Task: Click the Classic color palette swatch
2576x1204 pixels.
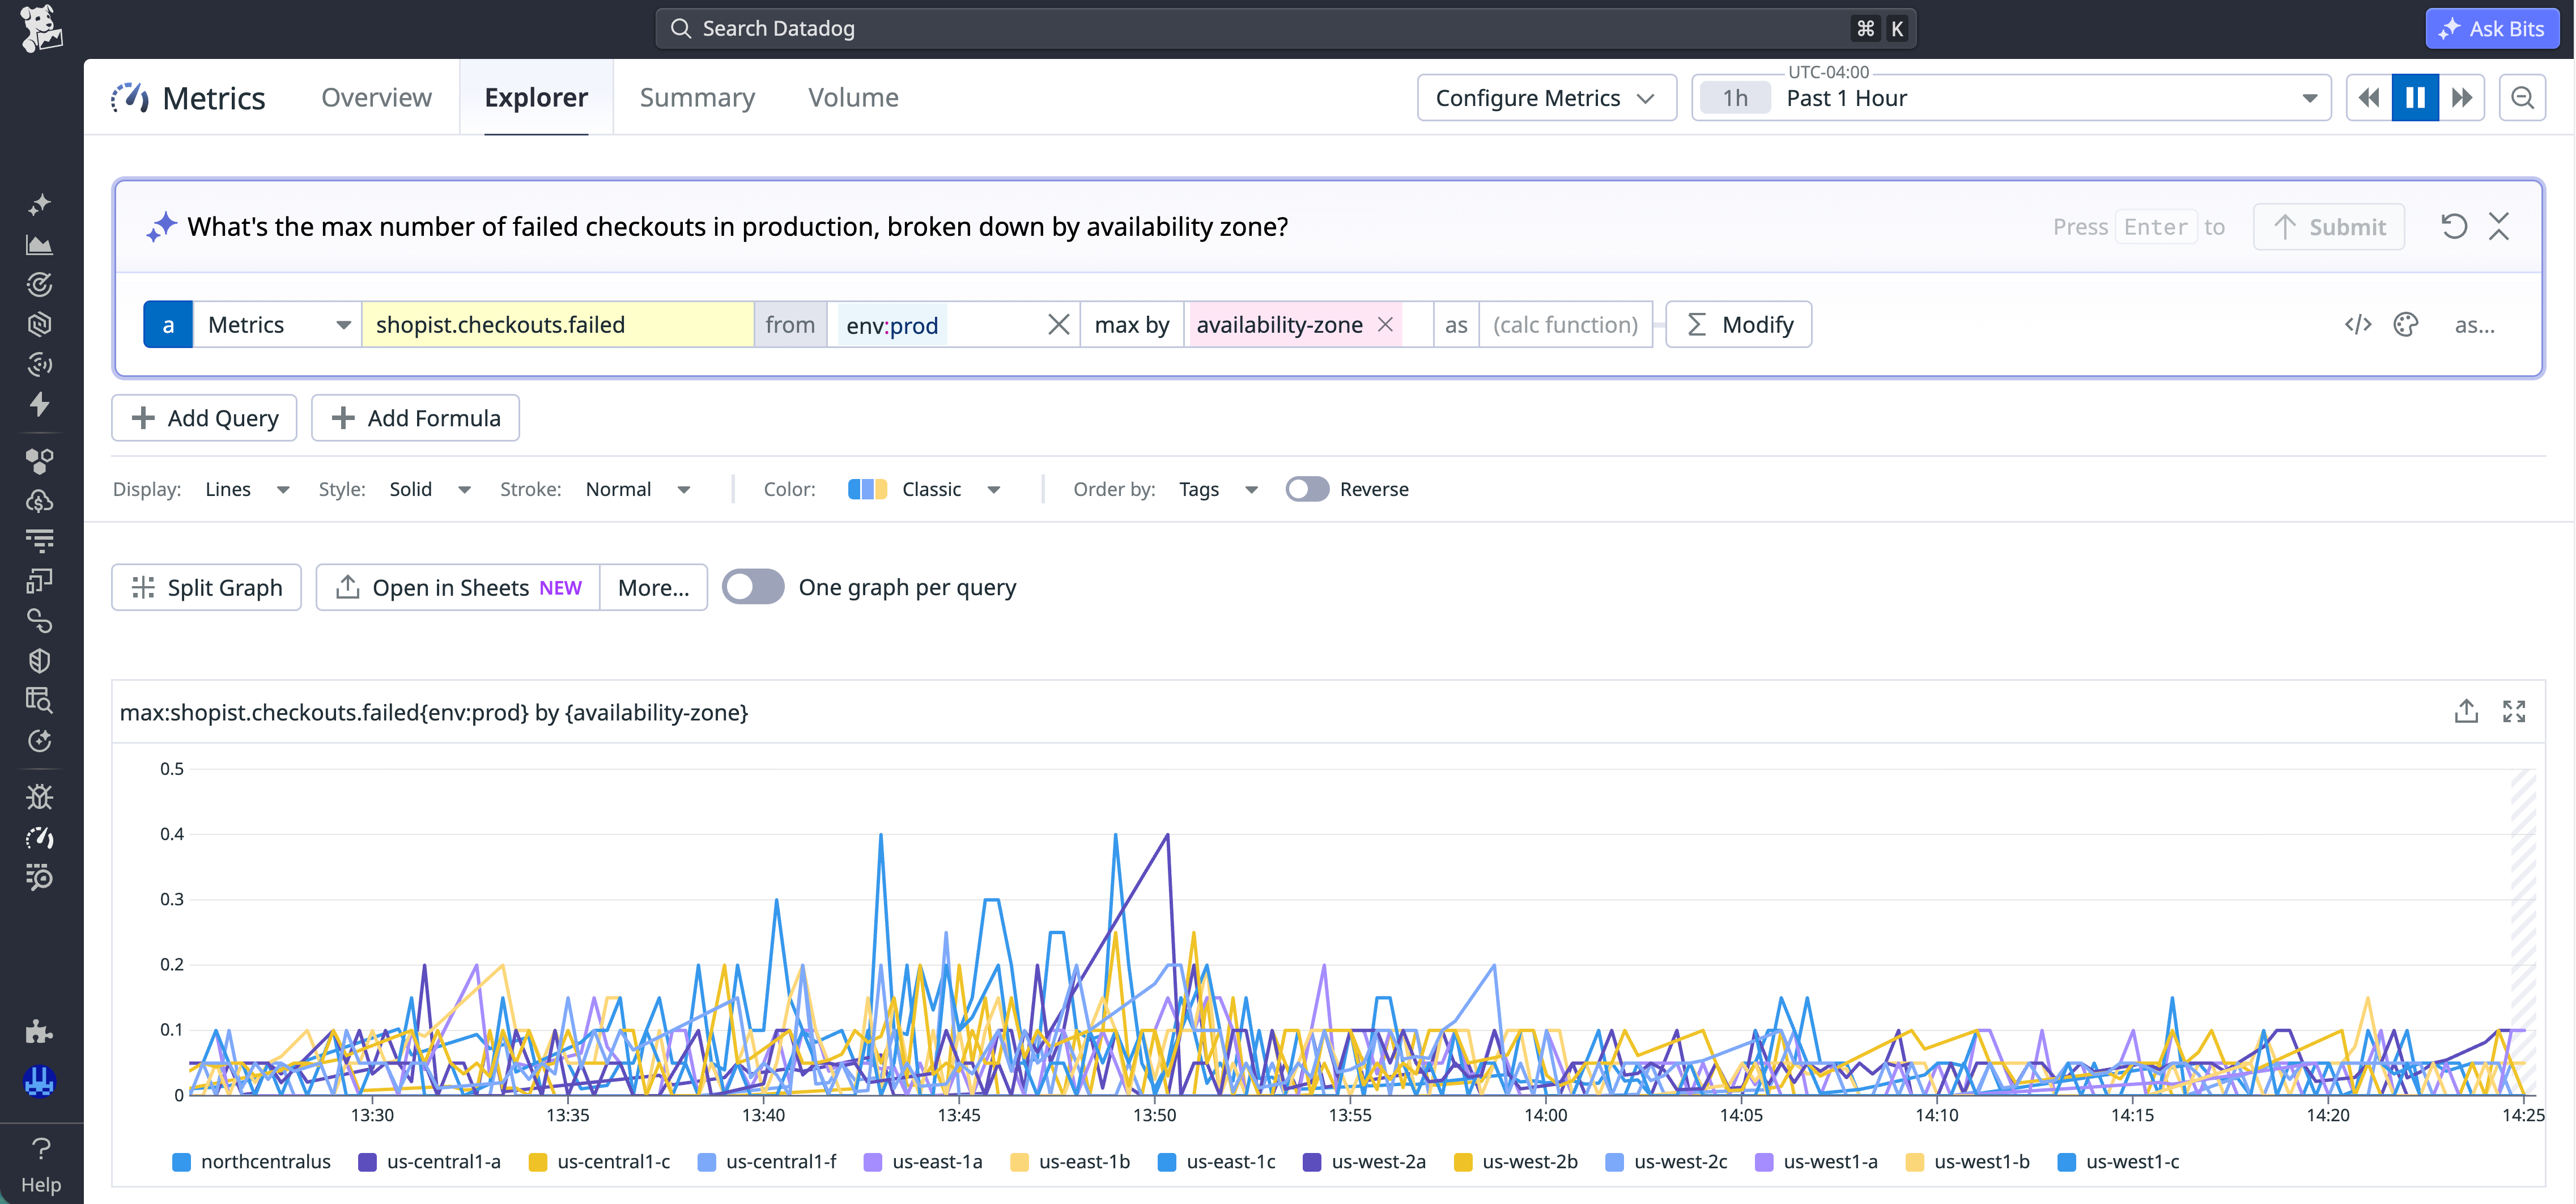Action: (867, 489)
